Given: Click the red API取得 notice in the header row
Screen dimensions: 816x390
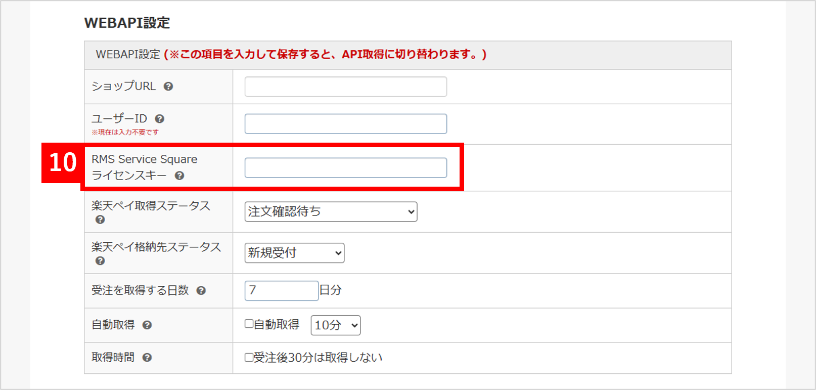Looking at the screenshot, I should (x=325, y=55).
